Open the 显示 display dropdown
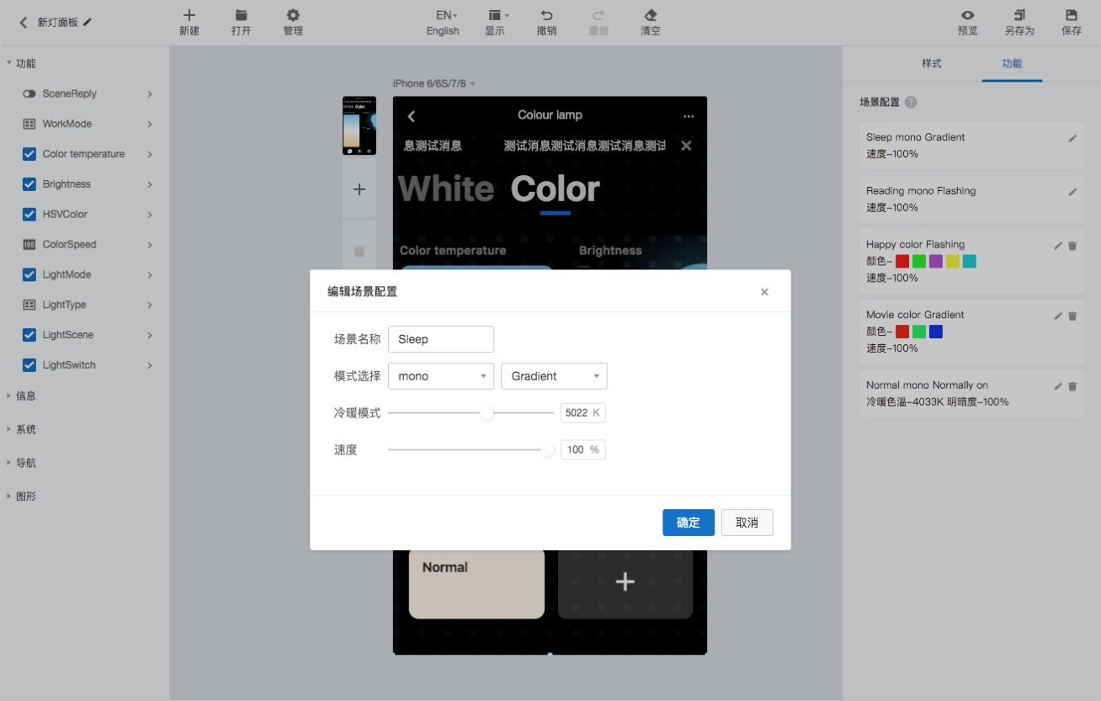The height and width of the screenshot is (701, 1101). pyautogui.click(x=498, y=15)
